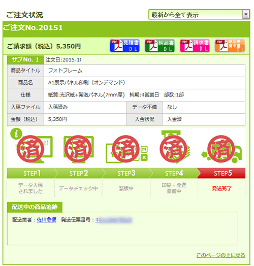Click the ご注文No.20151 header bar

[x=126, y=29]
